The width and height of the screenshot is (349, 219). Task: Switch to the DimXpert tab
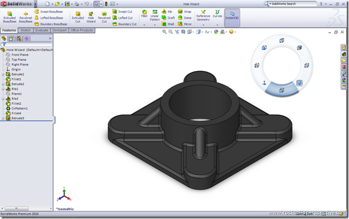pos(60,30)
